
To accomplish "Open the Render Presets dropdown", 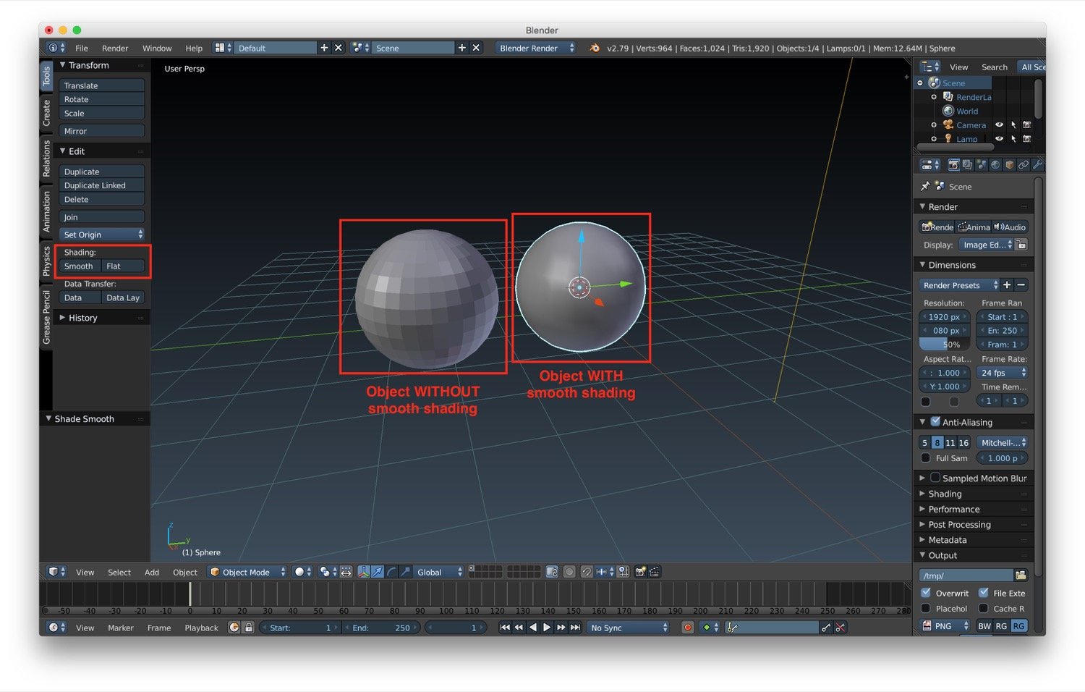I will pyautogui.click(x=959, y=285).
